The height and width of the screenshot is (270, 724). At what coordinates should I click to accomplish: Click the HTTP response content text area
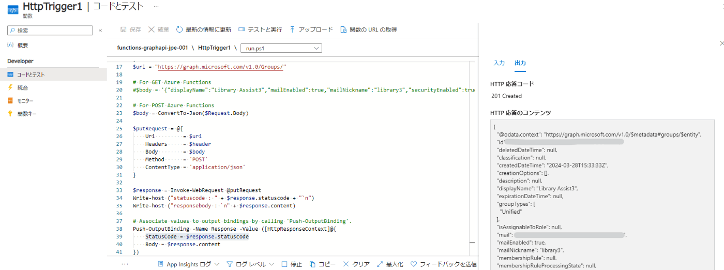point(602,194)
